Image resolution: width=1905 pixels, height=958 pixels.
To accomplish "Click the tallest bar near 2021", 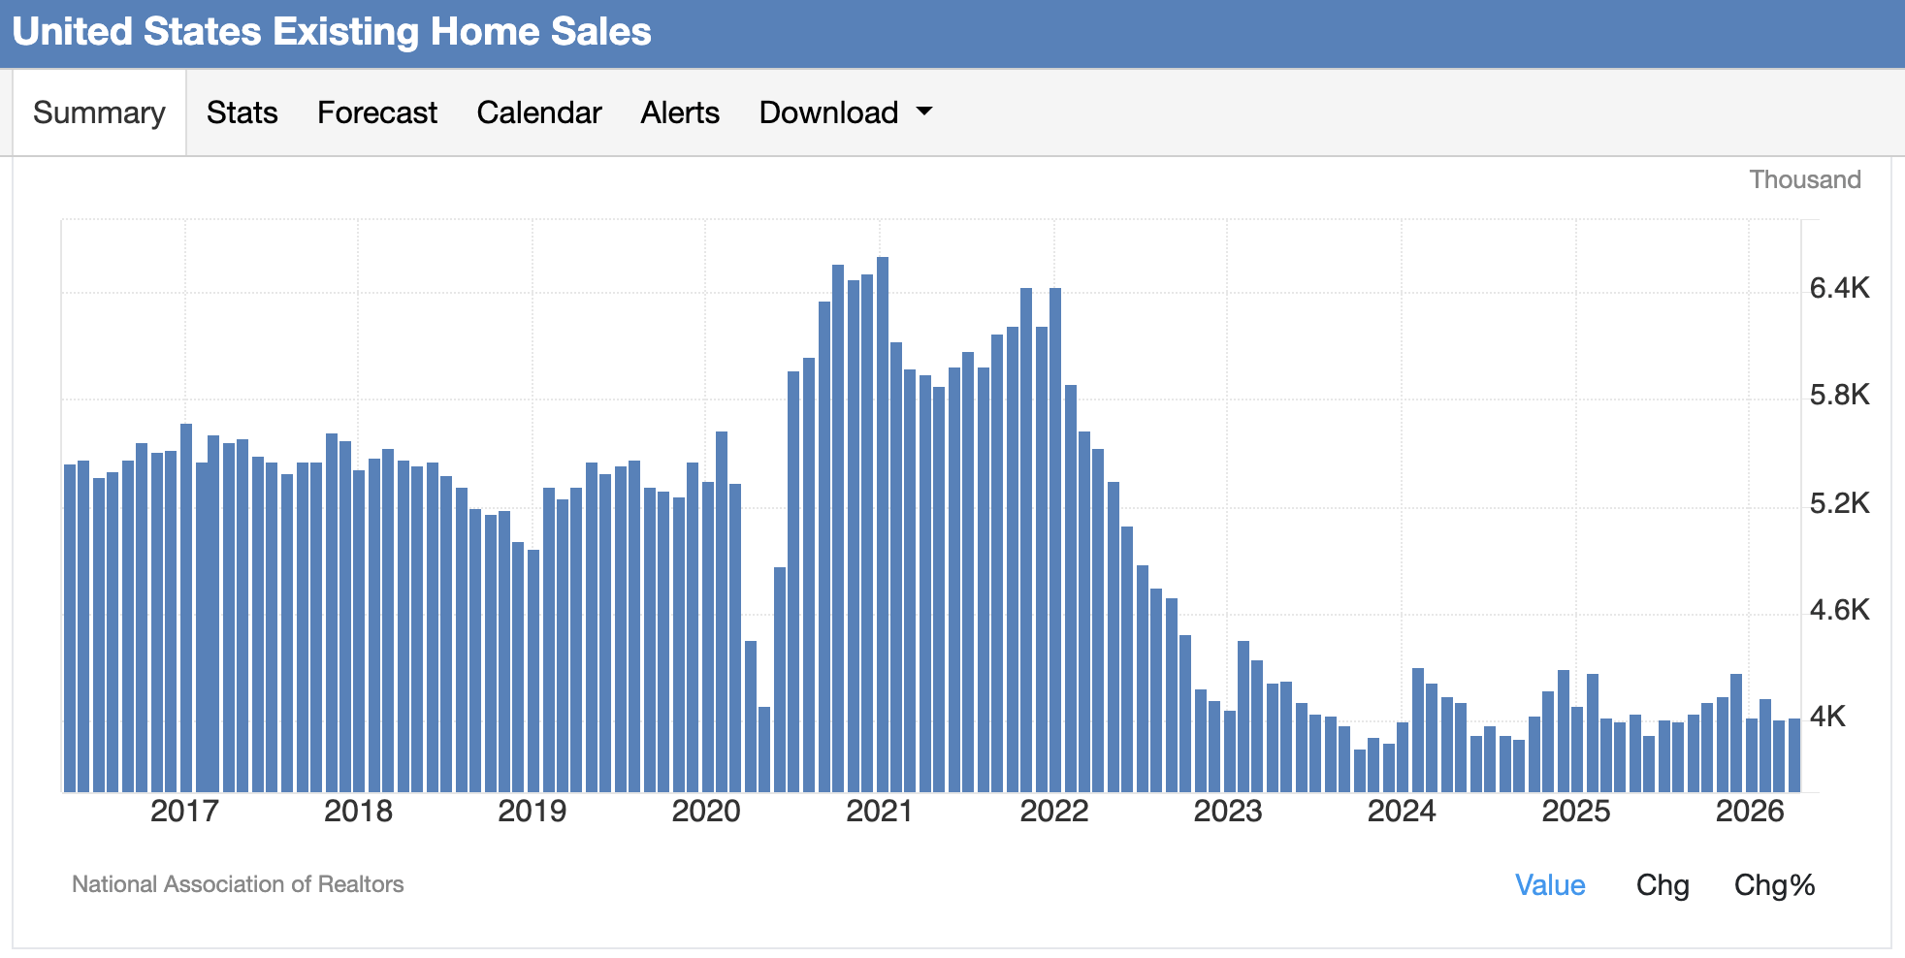I will pos(883,525).
